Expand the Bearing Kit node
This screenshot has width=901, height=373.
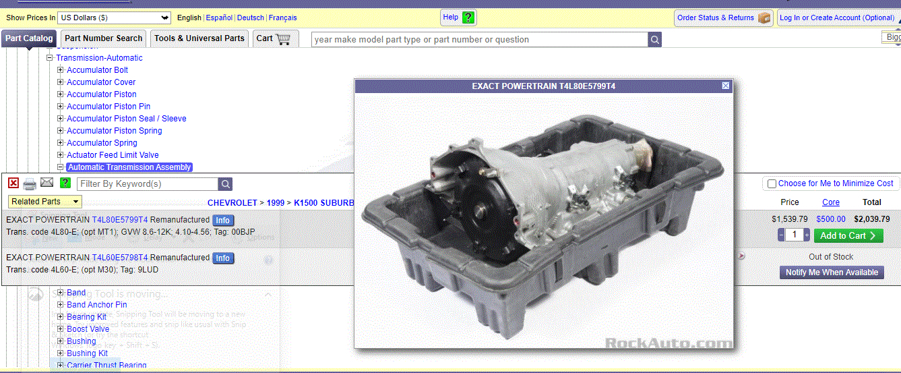60,317
